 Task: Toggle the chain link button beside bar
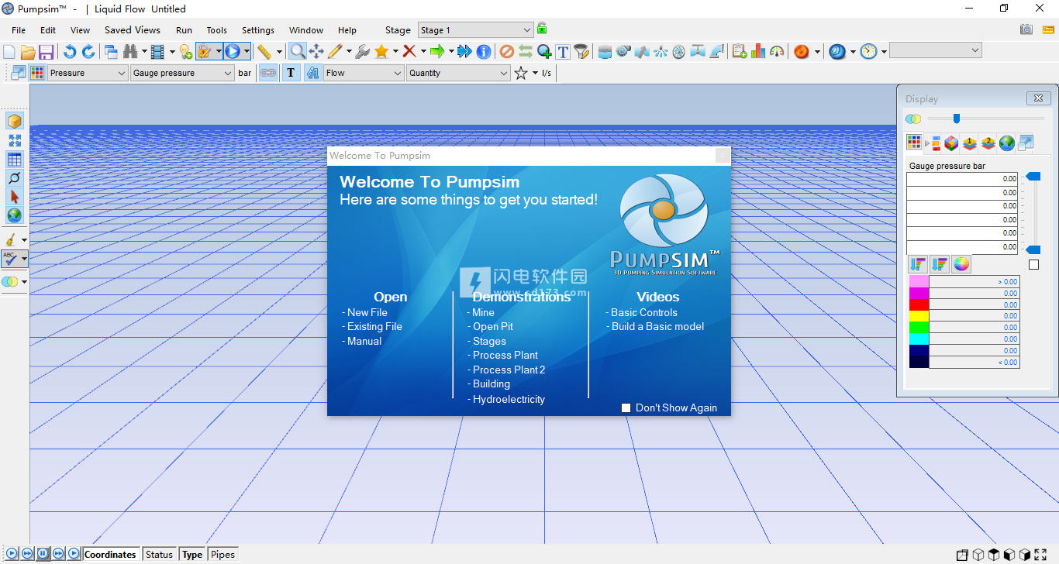[268, 73]
